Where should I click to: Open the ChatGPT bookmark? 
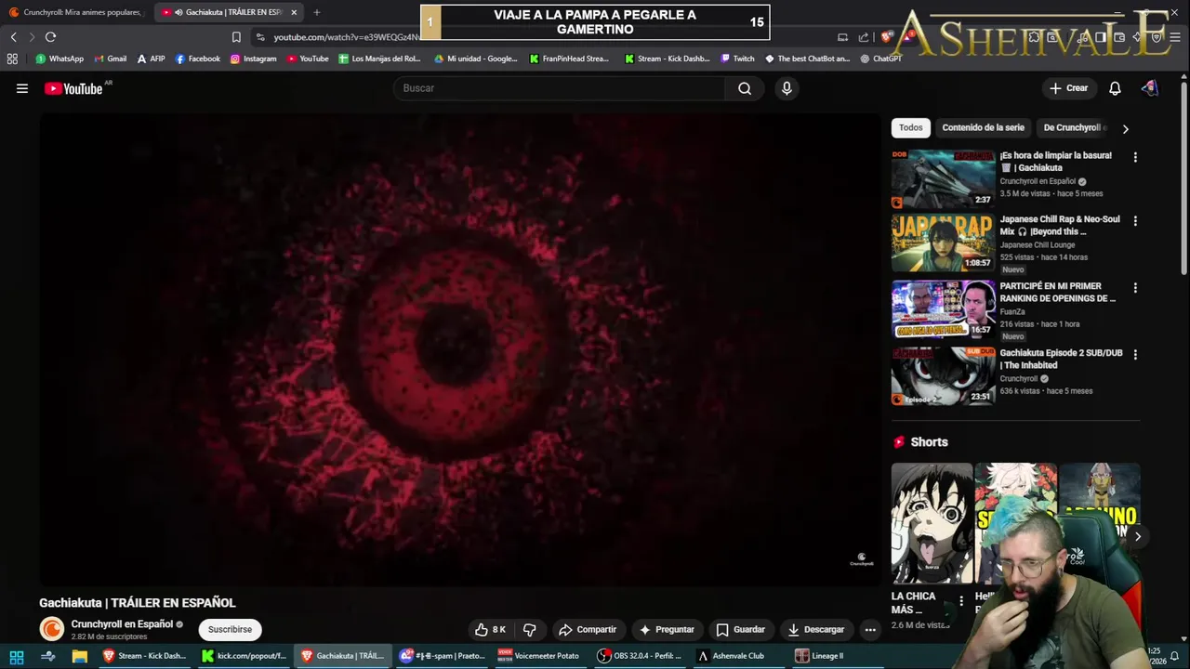pyautogui.click(x=880, y=59)
